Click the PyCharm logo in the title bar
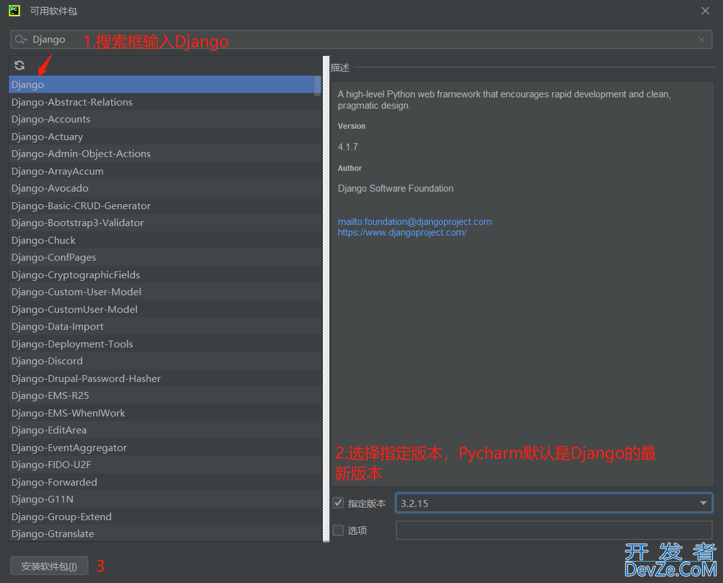This screenshot has height=583, width=723. (14, 11)
